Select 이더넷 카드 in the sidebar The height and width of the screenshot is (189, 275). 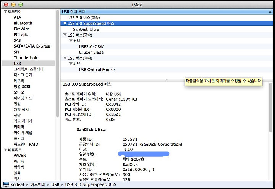(x=23, y=98)
